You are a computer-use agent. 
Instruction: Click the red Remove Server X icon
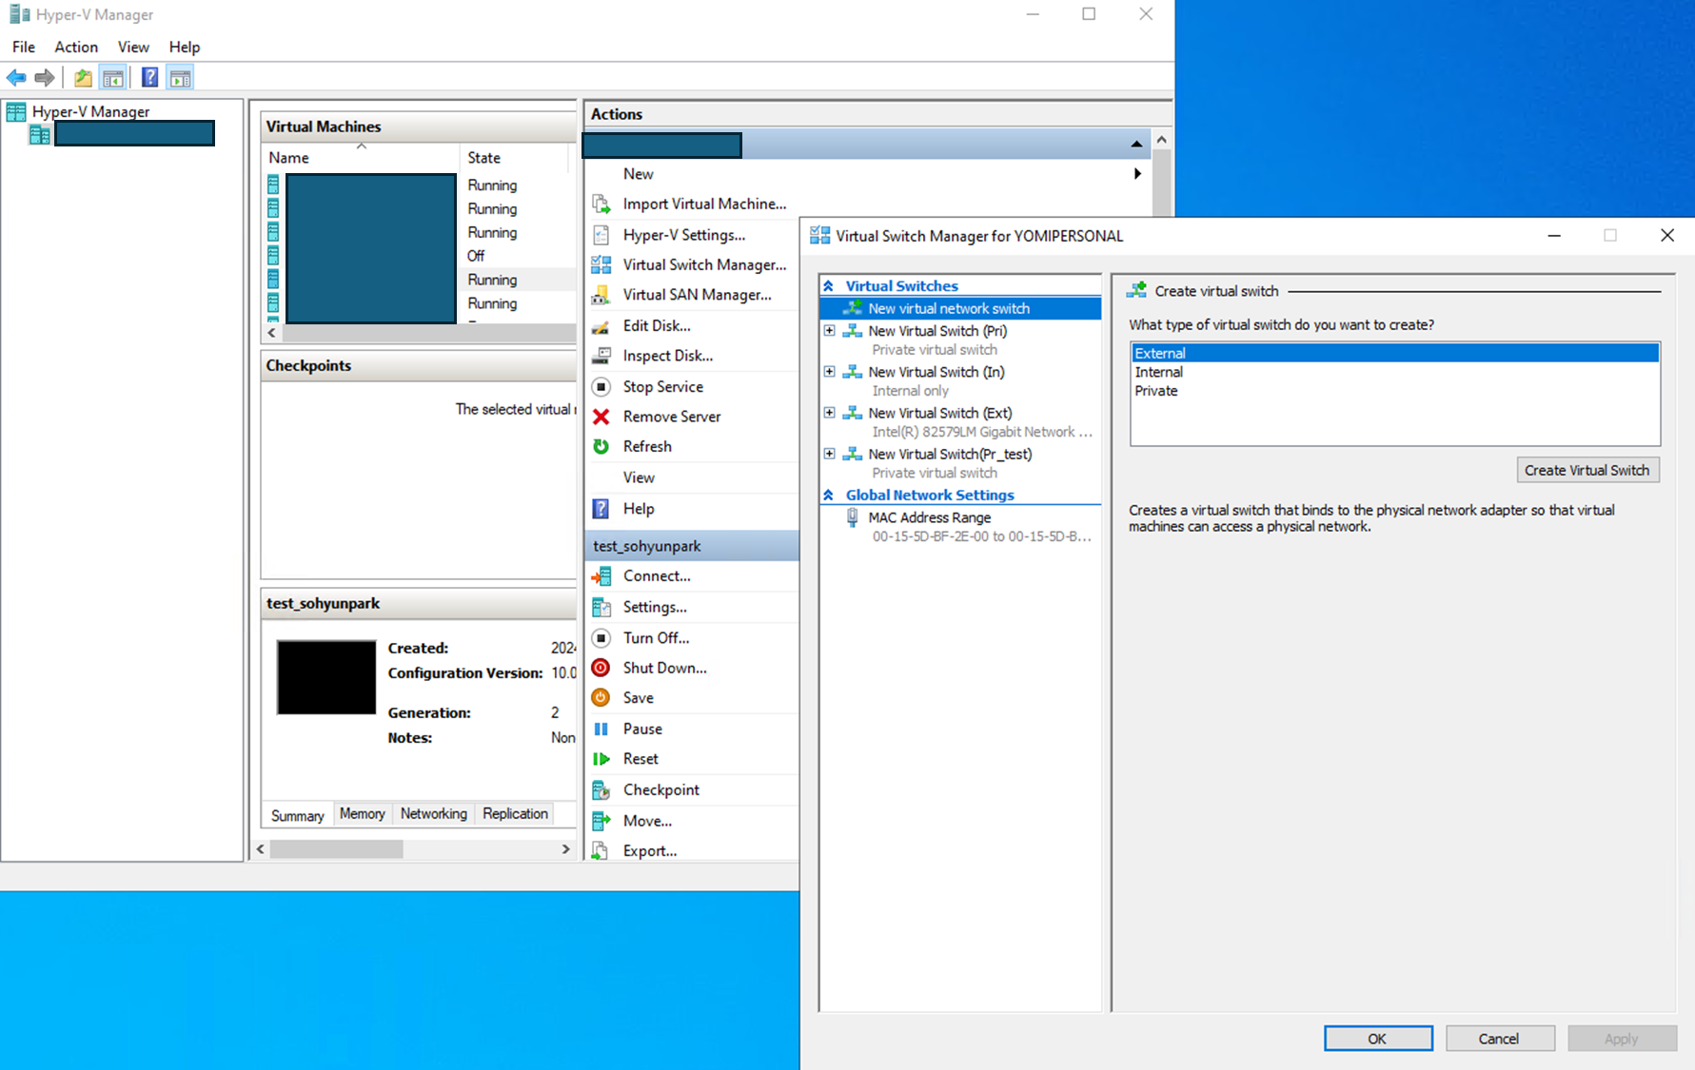[601, 417]
